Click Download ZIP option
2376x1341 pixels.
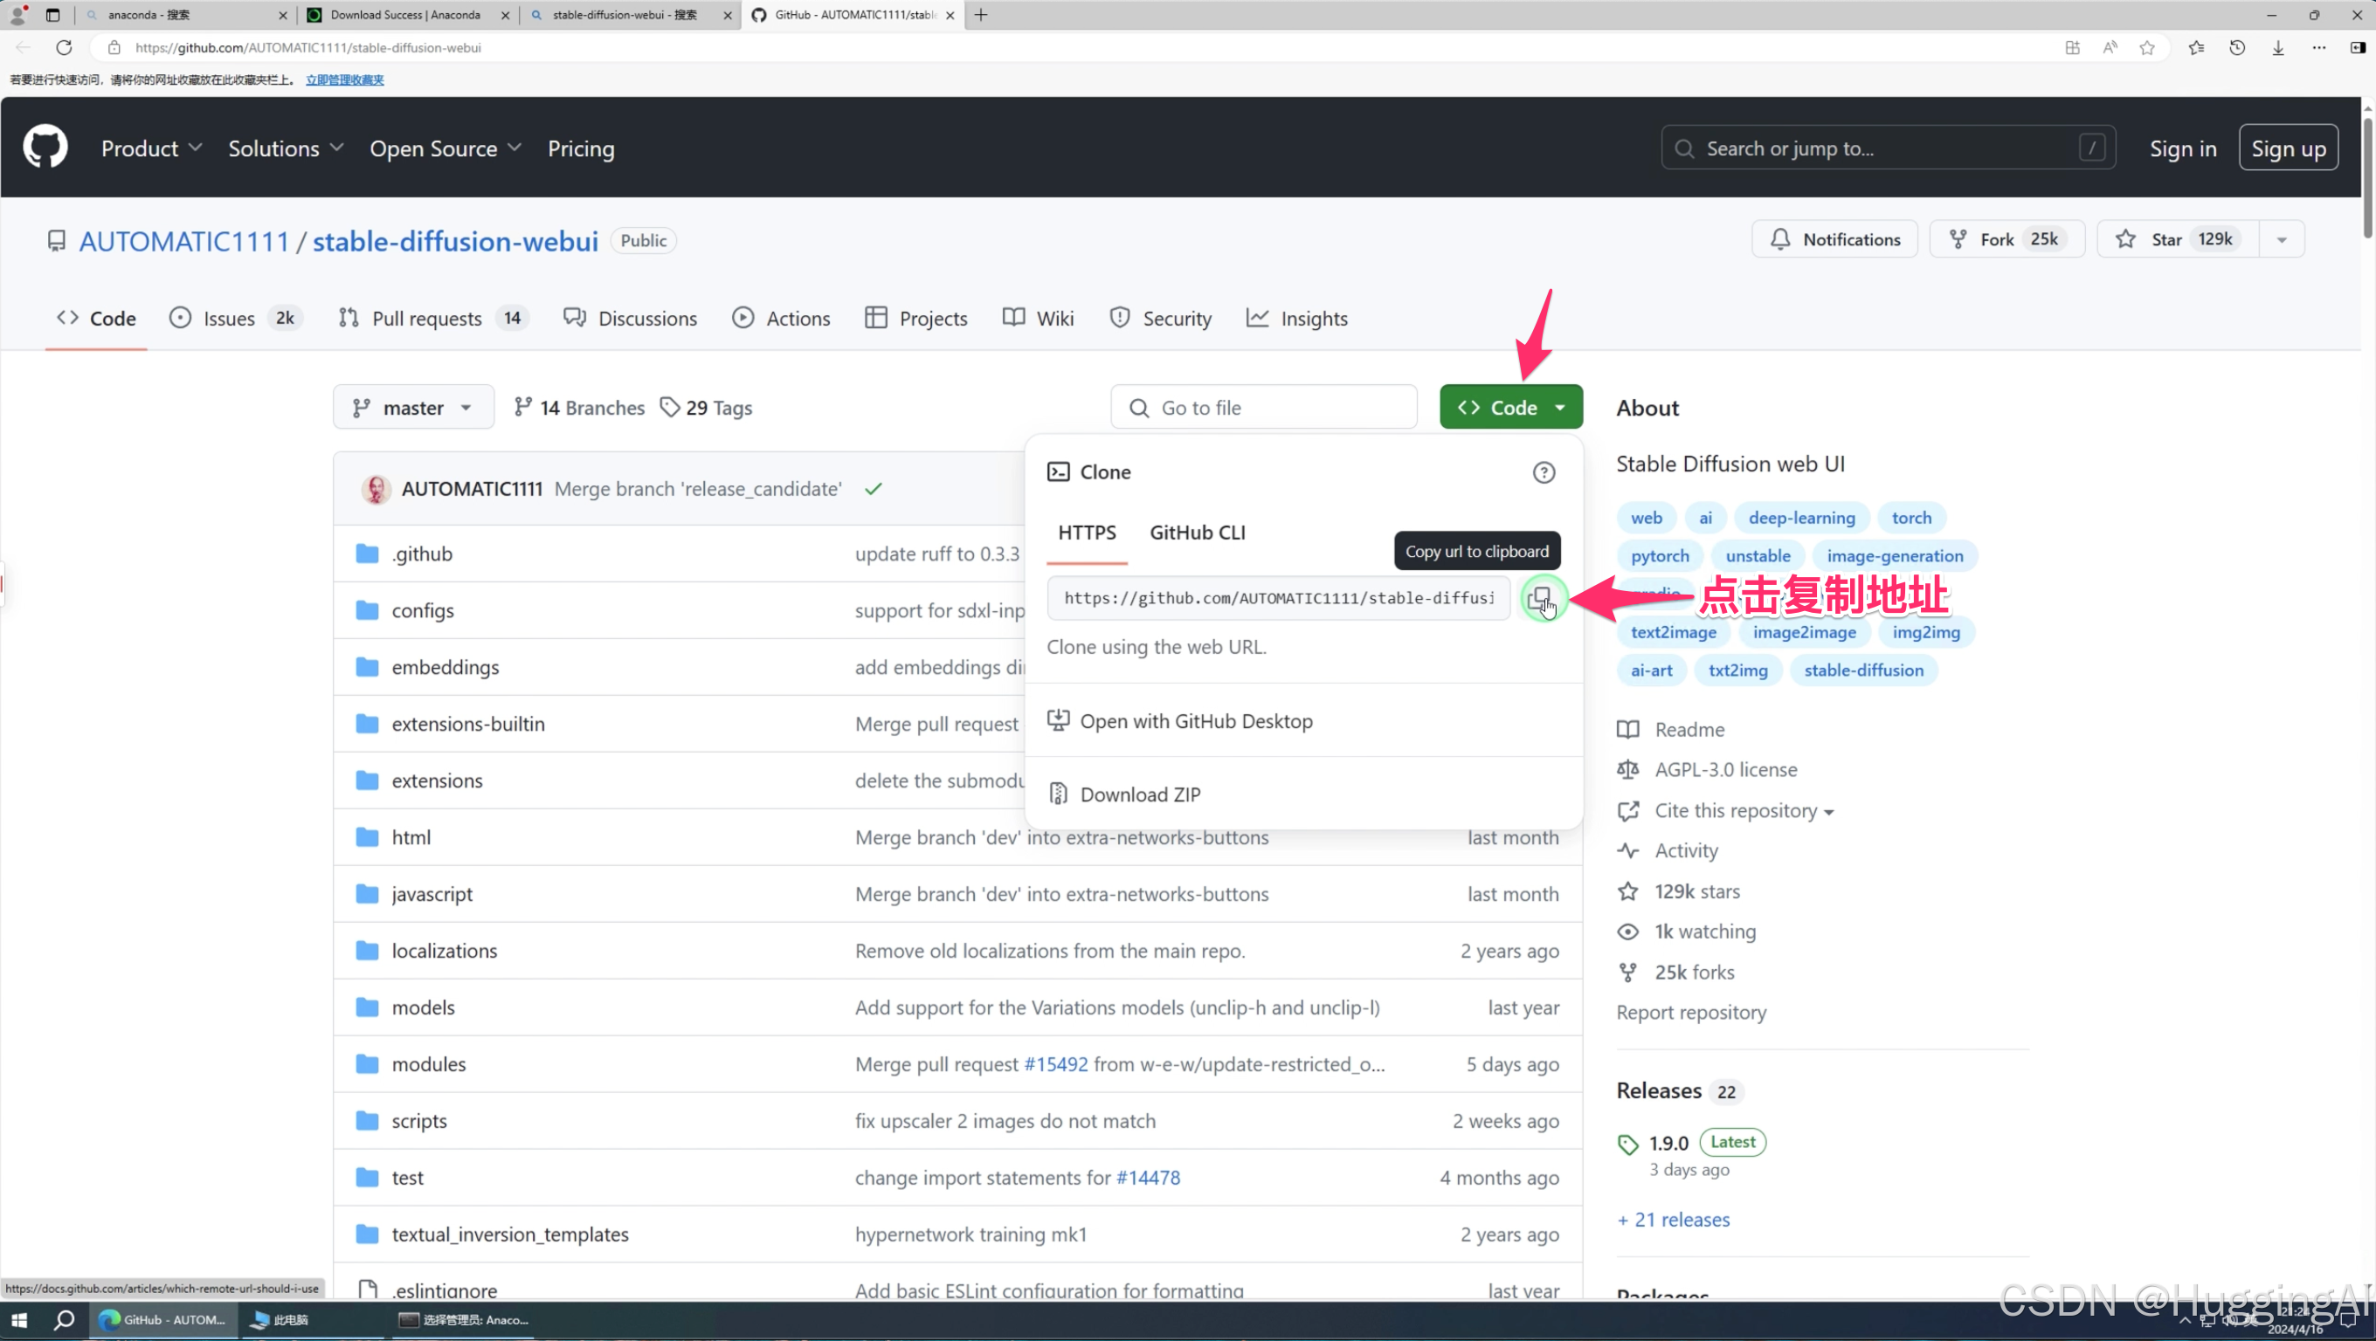1139,794
